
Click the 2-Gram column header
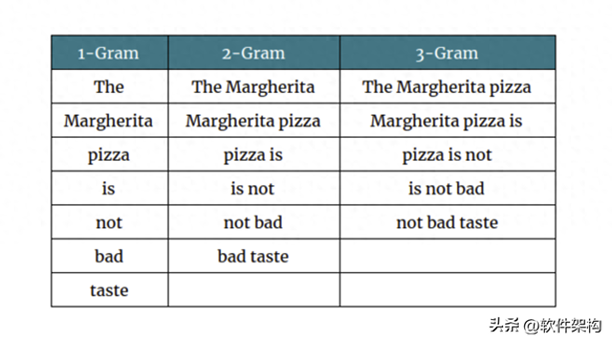pyautogui.click(x=254, y=52)
